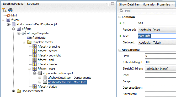
Task: Click the af:pageTemplate node icon
Action: (24, 33)
